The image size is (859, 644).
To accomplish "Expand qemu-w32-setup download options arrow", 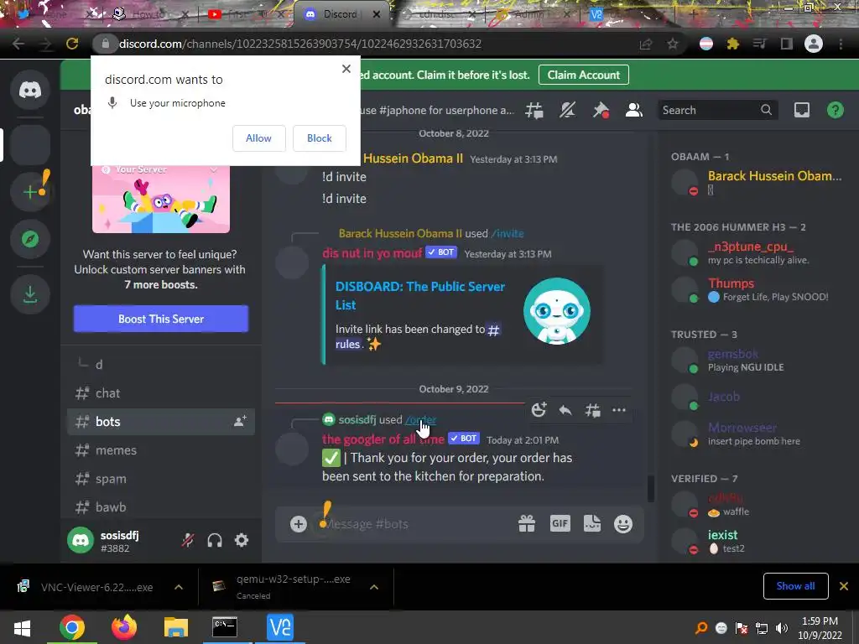I will (x=374, y=587).
